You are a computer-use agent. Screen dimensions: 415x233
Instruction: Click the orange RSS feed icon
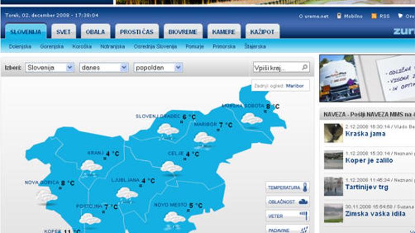tap(374, 16)
